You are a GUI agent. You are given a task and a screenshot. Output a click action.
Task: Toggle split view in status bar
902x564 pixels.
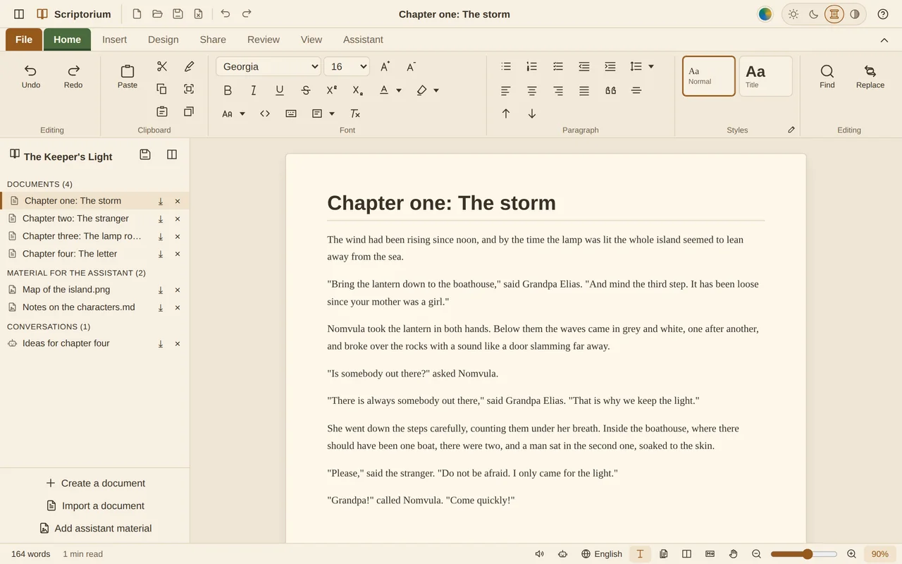coord(686,554)
